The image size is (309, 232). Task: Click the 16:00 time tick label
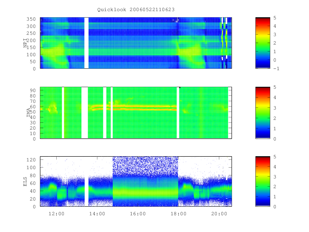[138, 214]
